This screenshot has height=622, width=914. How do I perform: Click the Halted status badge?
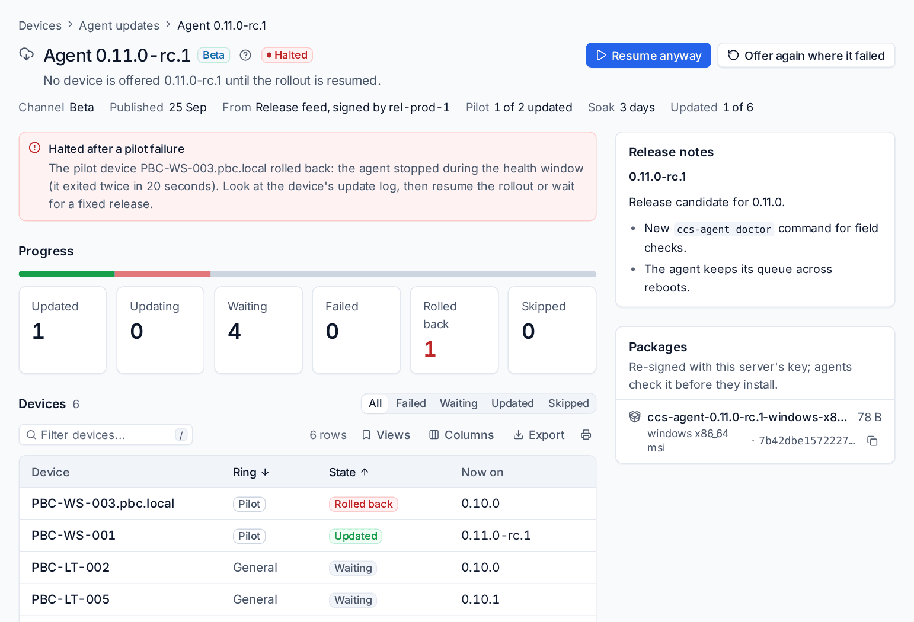[x=287, y=55]
